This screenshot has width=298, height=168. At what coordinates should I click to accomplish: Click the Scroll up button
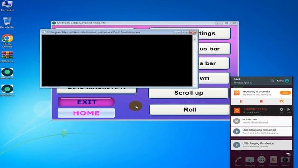point(189,93)
